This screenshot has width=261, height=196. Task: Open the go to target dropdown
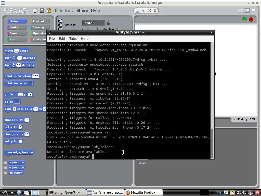point(17,102)
